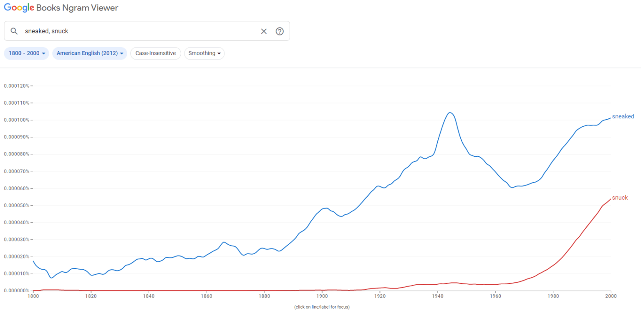Click the 0.000050% y-axis label
The image size is (641, 316).
point(16,206)
